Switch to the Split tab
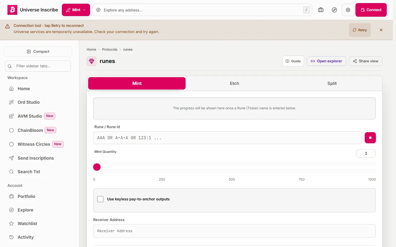The height and width of the screenshot is (247, 396). click(x=332, y=83)
